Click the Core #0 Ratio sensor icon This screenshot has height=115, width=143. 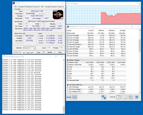coord(68,49)
